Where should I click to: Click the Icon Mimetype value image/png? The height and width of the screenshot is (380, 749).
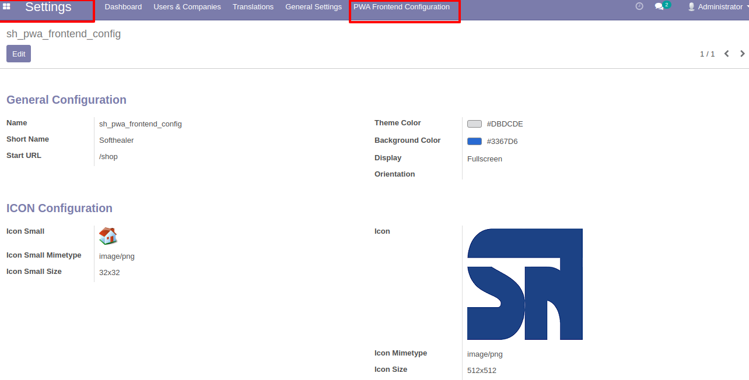tap(485, 354)
